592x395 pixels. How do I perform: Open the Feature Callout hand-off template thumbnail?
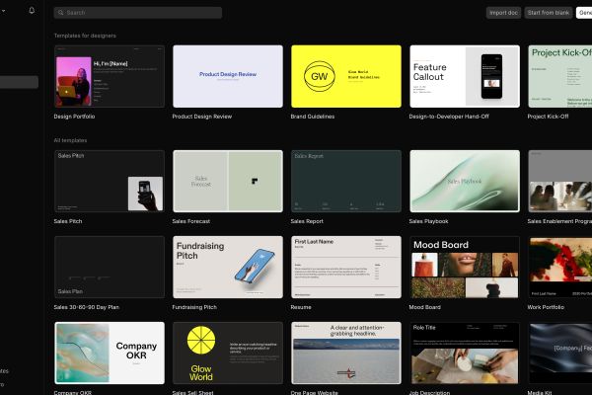[465, 76]
